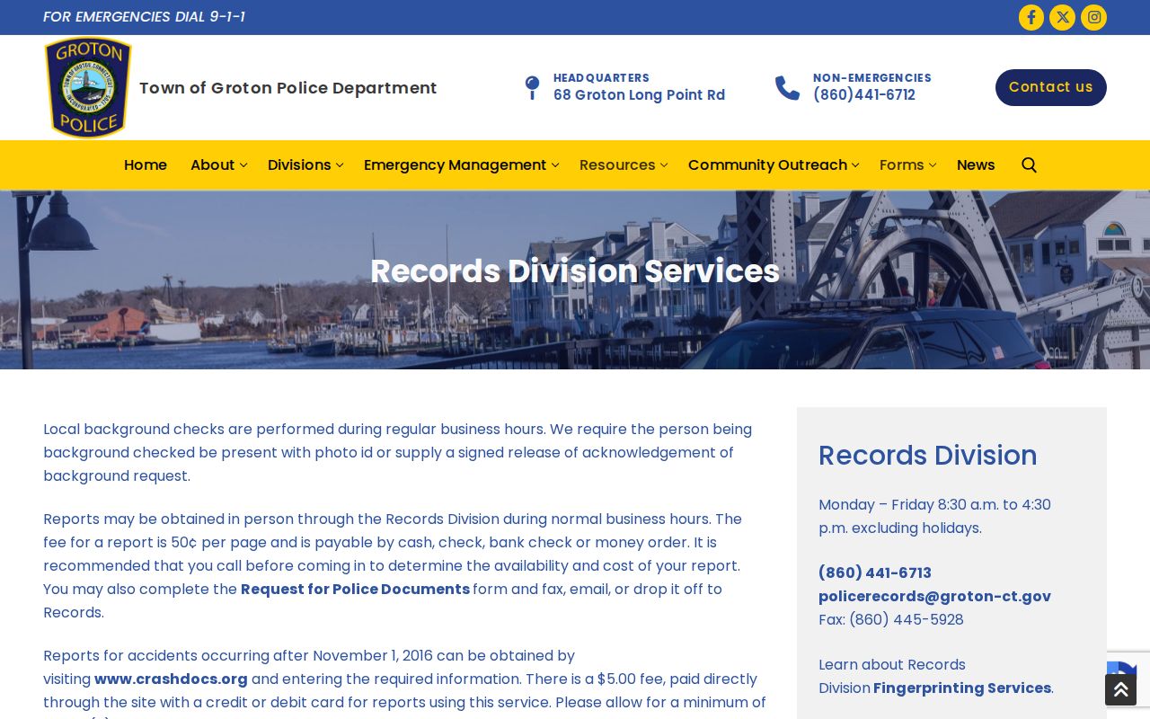Screen dimensions: 1150x719
Task: Click the Fax: (860) 445-5928 text
Action: tap(891, 619)
